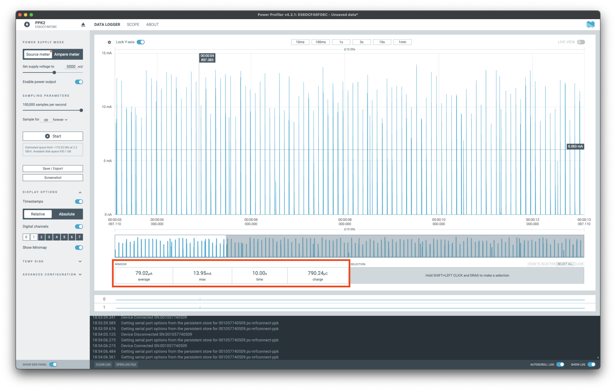Enable digital channel 0 chip
Image resolution: width=616 pixels, height=390 pixels.
coord(26,237)
